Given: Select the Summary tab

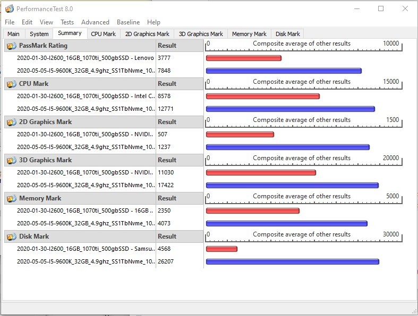Looking at the screenshot, I should pyautogui.click(x=70, y=33).
